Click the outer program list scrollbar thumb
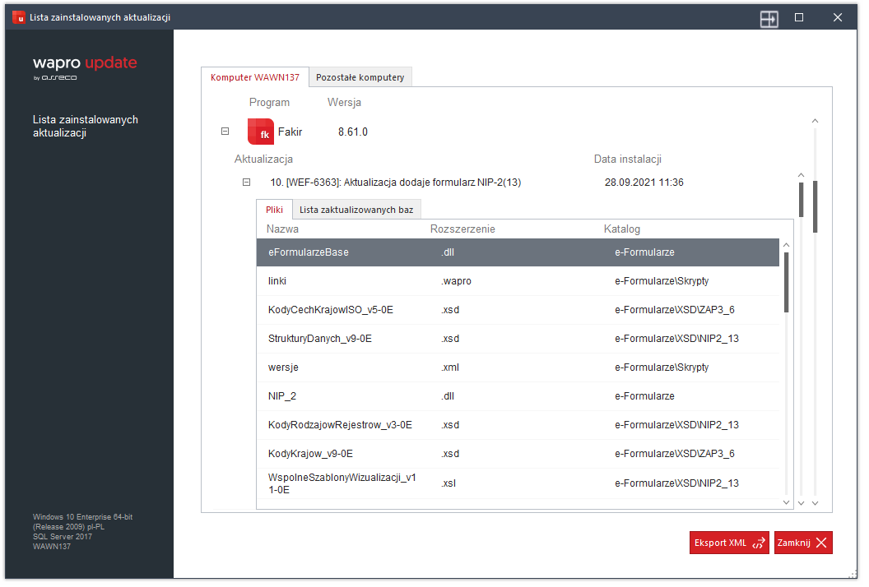Viewport: 869px width, 587px height. tap(816, 206)
